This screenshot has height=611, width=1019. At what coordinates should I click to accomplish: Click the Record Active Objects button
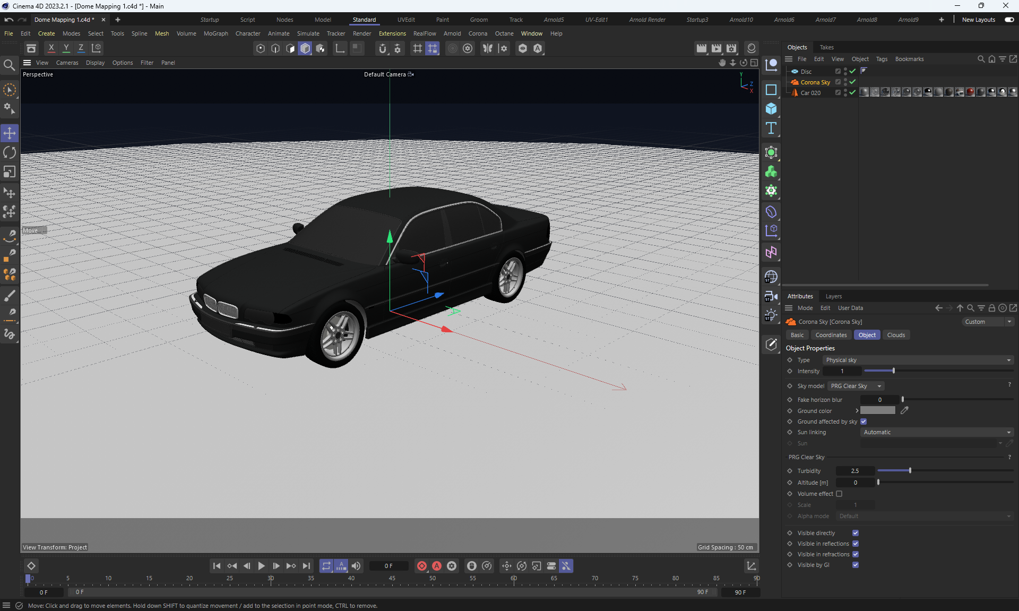pyautogui.click(x=421, y=566)
